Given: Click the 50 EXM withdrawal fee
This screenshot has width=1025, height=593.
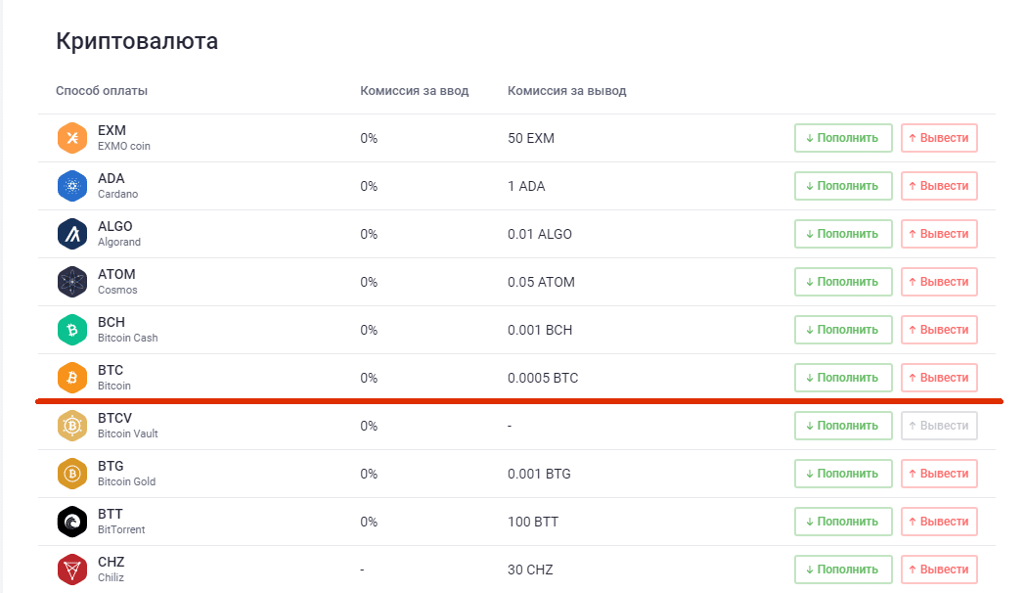Looking at the screenshot, I should click(531, 138).
